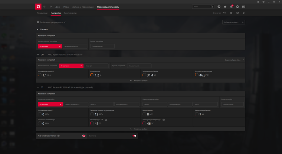Click the reset settings arrow icon
The height and width of the screenshot is (154, 282).
point(244,13)
